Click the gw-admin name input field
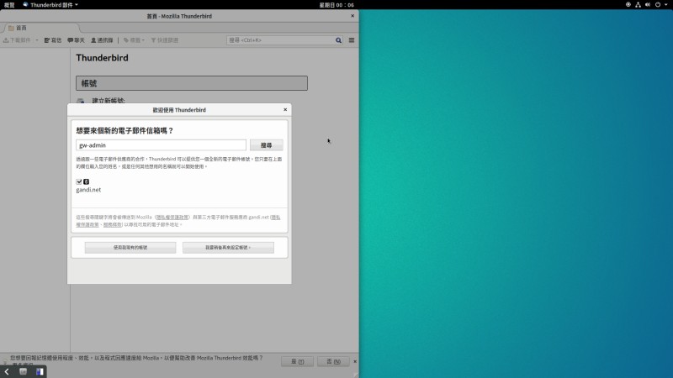 coord(161,145)
